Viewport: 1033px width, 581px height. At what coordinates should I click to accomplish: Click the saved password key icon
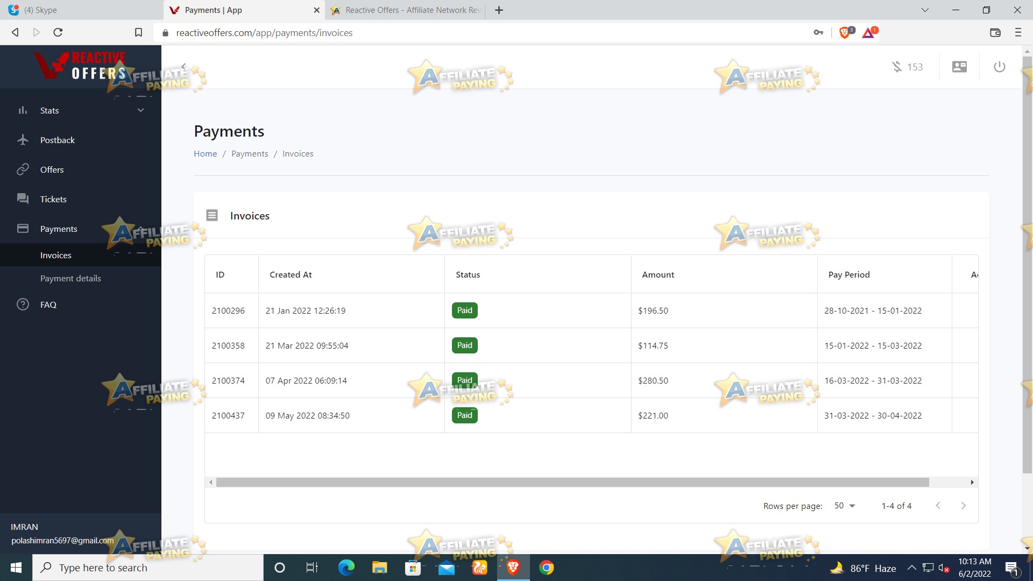click(x=818, y=32)
